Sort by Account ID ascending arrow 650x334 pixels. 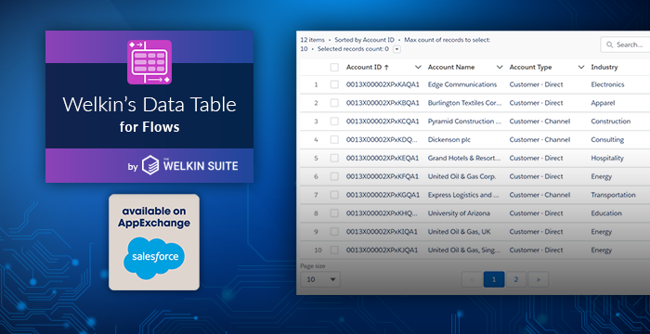[x=386, y=67]
